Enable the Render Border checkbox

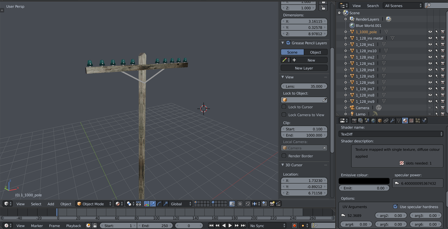pyautogui.click(x=284, y=156)
